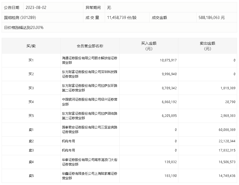Click the 买入金额 column header
239x185 pixels.
[149, 46]
